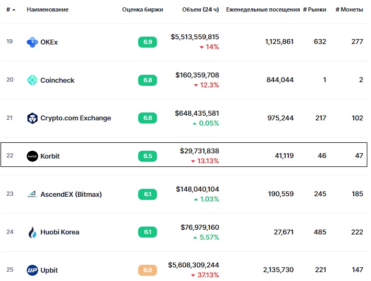Click rank number 25

click(x=10, y=269)
